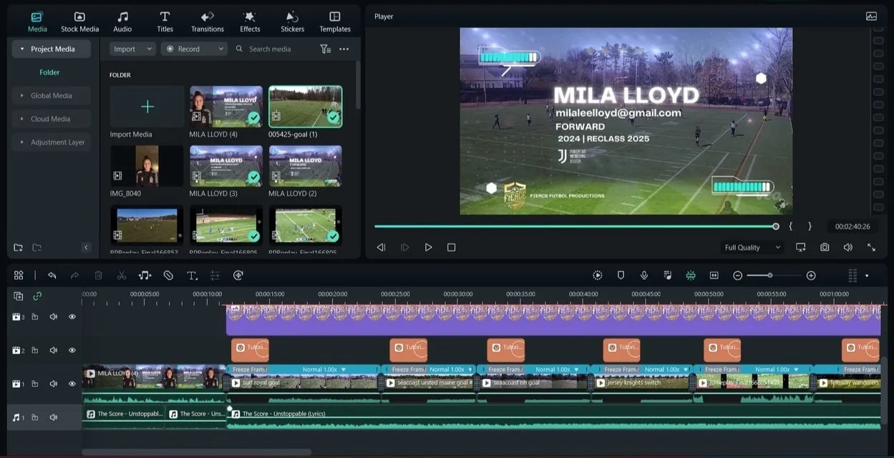Click the Add Text icon in toolbar

[191, 275]
